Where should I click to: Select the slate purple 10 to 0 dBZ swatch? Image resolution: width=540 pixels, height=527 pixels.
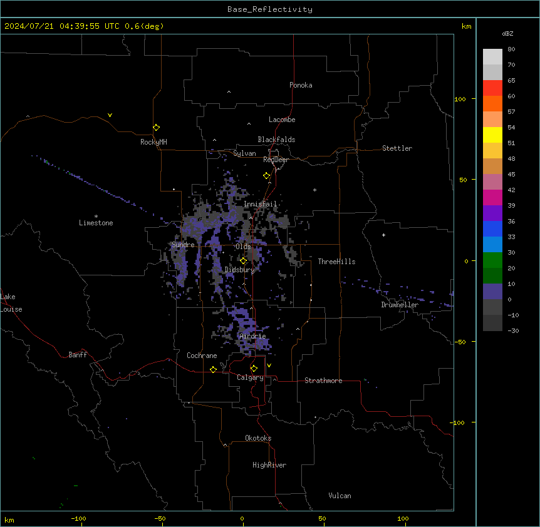492,292
